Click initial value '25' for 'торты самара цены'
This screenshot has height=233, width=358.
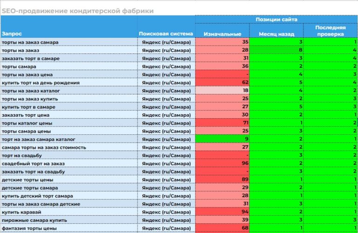tap(222, 131)
